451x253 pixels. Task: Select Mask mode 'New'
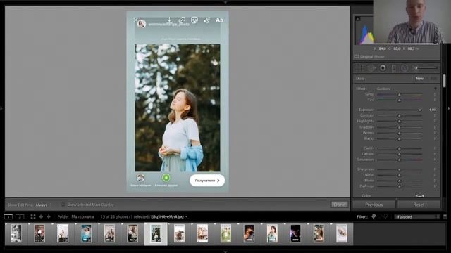[x=419, y=78]
